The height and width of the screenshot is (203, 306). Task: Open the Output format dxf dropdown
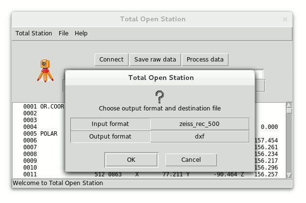tap(200, 137)
